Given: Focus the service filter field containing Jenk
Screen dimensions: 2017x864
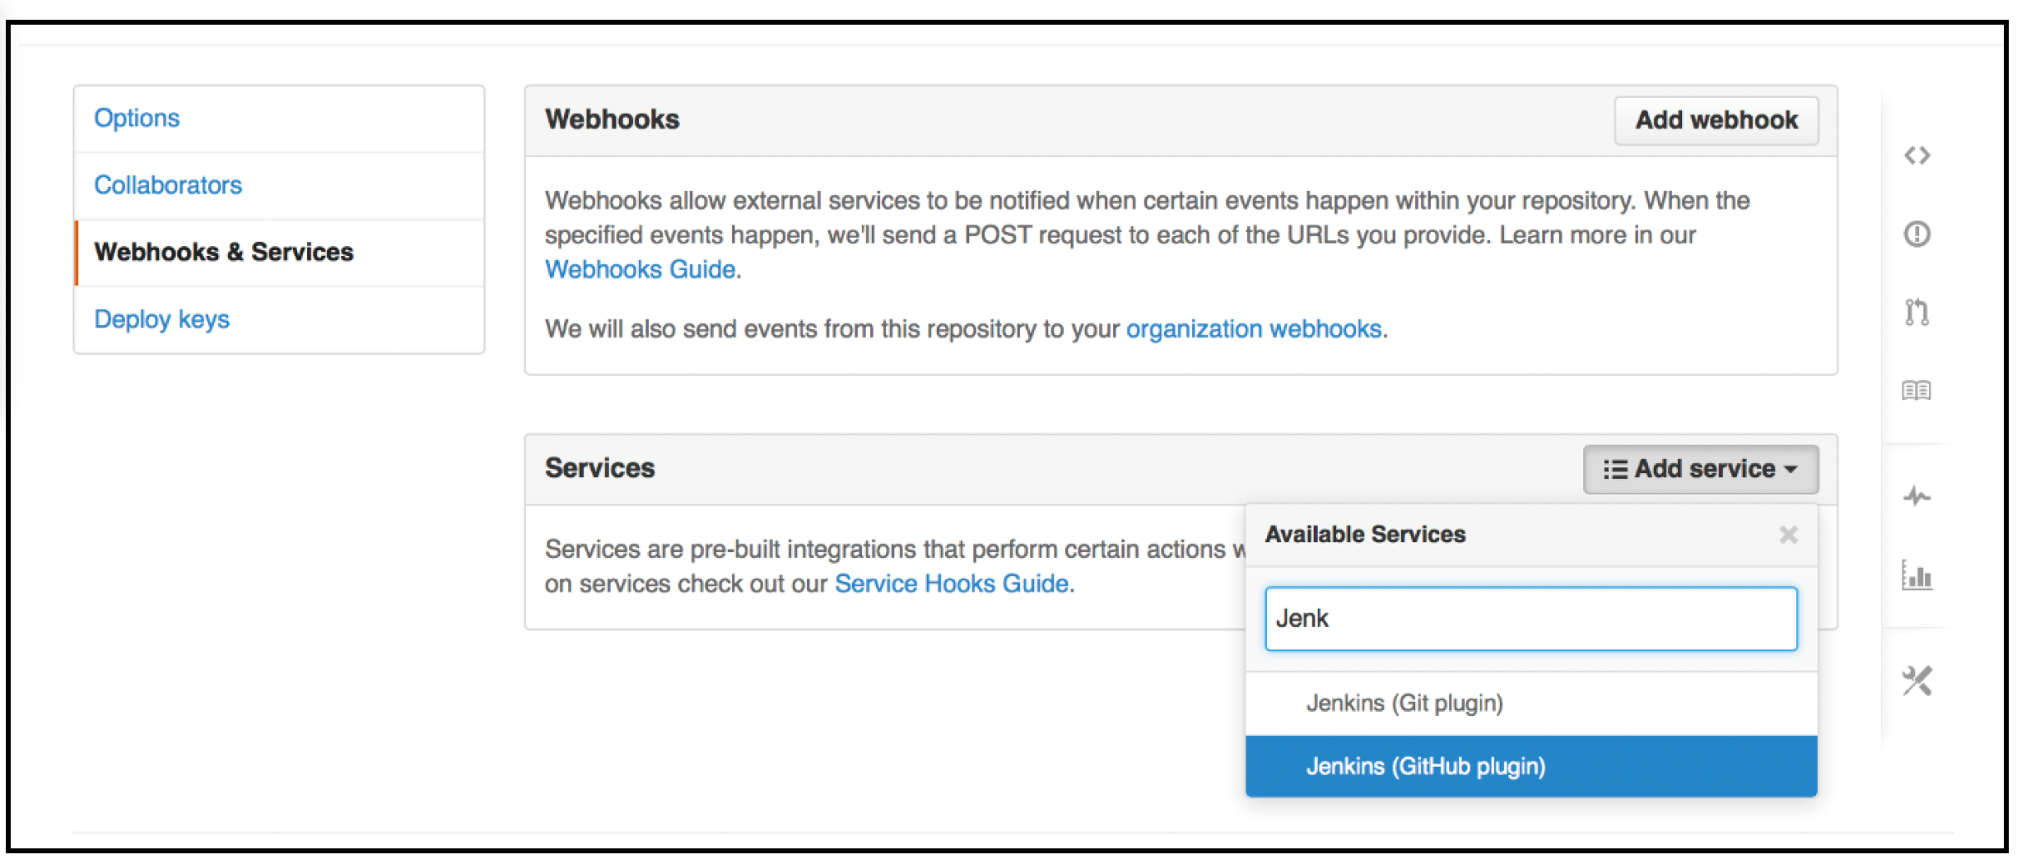Looking at the screenshot, I should point(1531,619).
